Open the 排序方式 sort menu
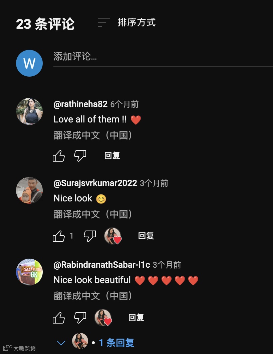273x354 pixels. [x=127, y=22]
